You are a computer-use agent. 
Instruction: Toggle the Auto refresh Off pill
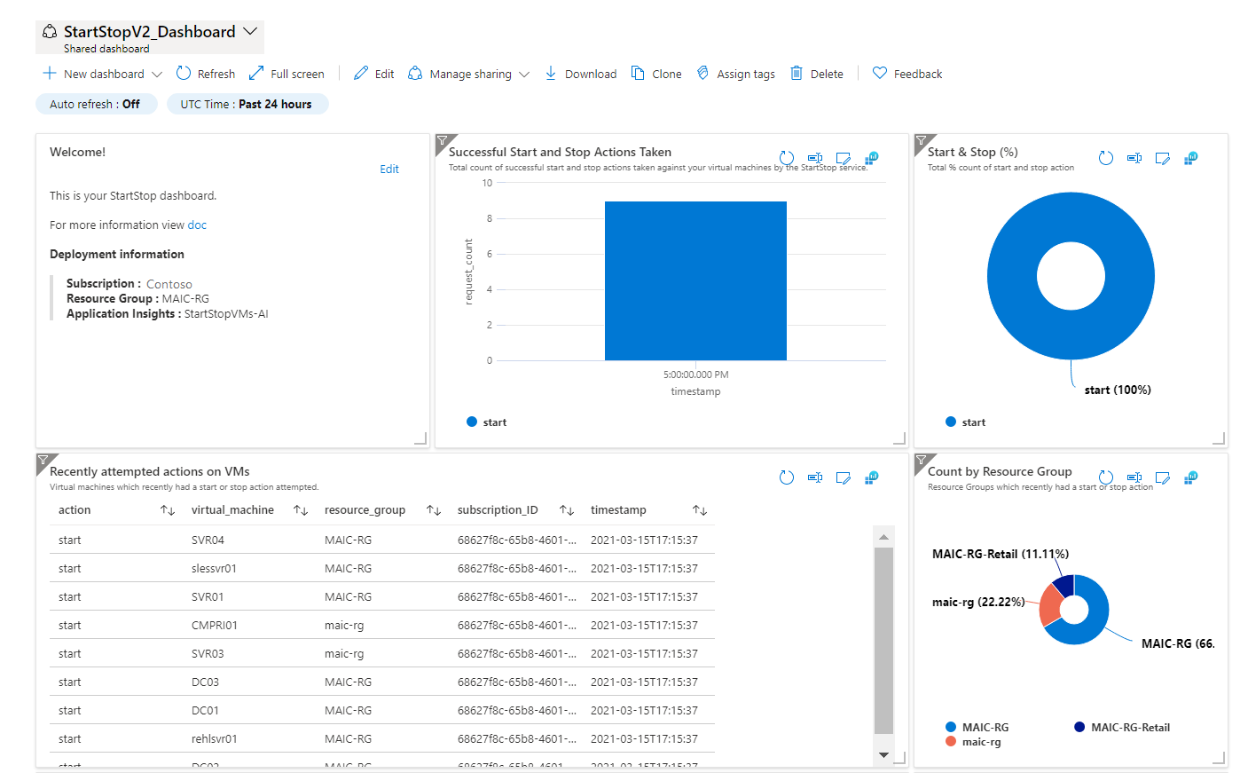point(96,104)
